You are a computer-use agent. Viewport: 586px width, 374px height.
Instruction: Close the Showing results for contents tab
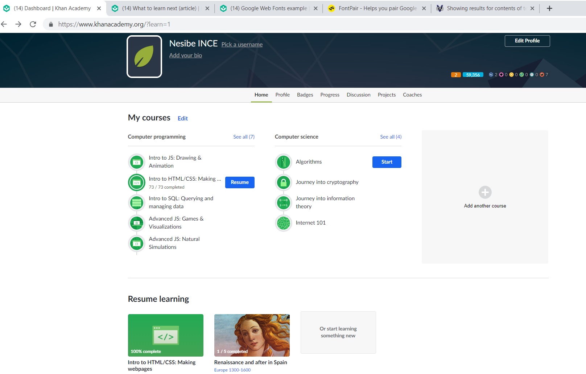click(x=532, y=8)
